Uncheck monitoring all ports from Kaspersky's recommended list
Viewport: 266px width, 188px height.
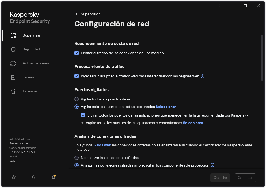click(x=83, y=115)
